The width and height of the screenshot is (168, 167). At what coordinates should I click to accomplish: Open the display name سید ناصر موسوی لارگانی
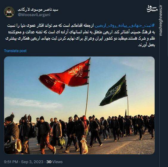38,10
